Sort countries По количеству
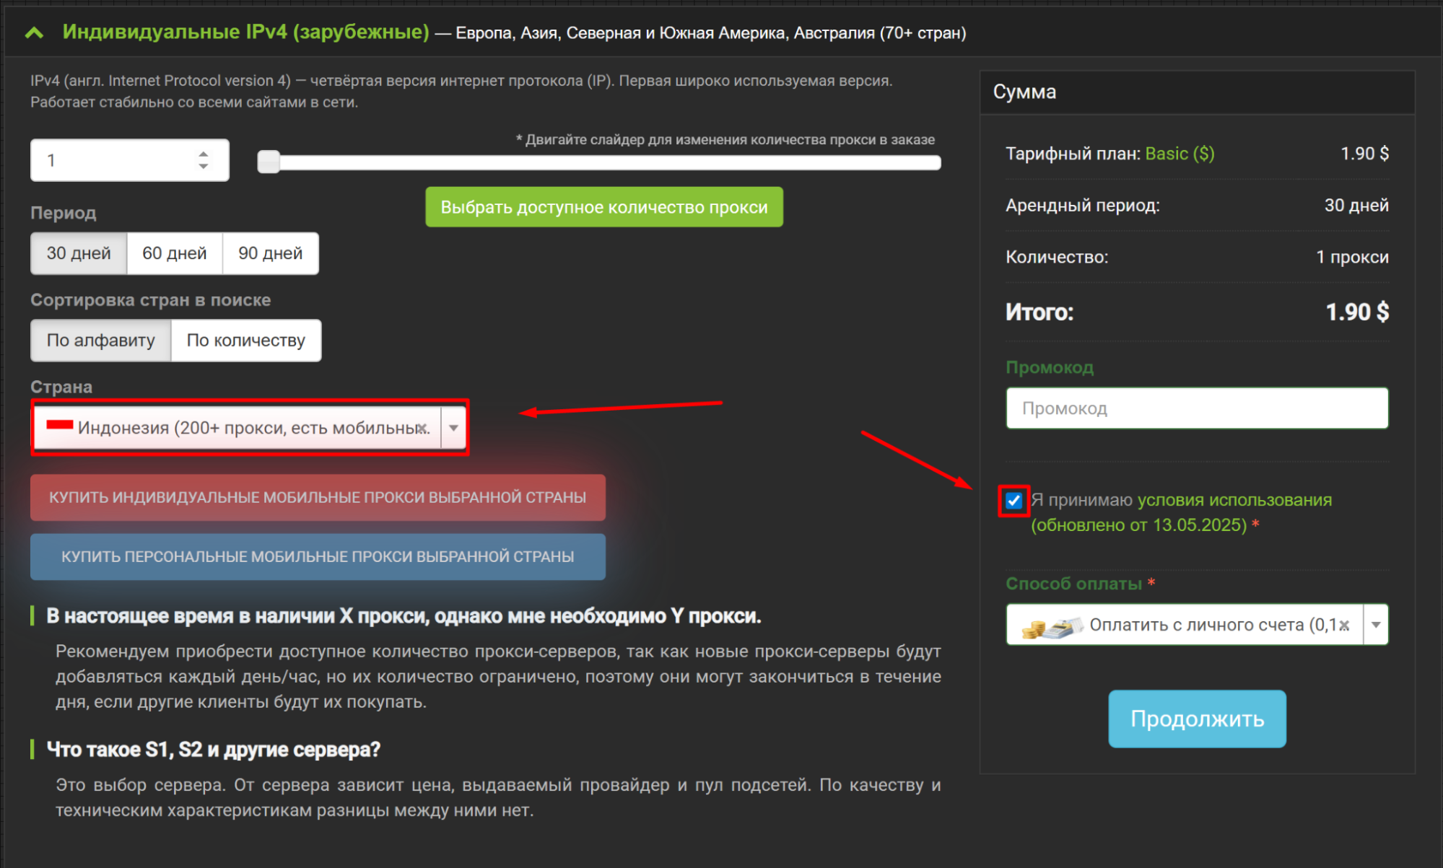 [x=245, y=341]
